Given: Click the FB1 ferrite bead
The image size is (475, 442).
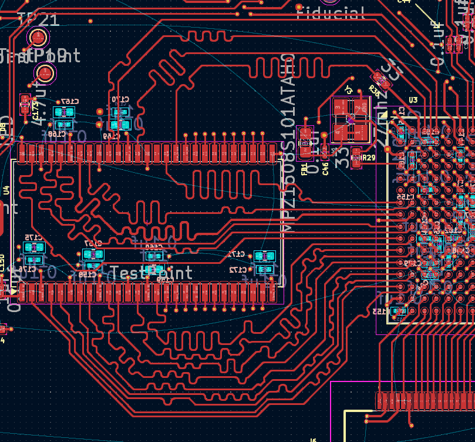Looking at the screenshot, I should click(305, 143).
